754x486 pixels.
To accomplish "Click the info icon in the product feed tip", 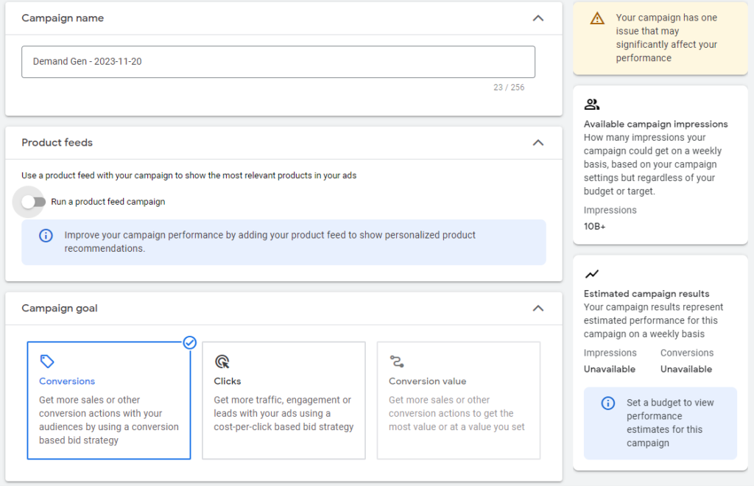I will tap(46, 236).
